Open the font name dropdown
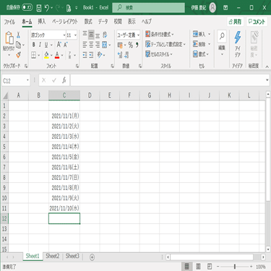This screenshot has width=271, height=271. [64, 35]
